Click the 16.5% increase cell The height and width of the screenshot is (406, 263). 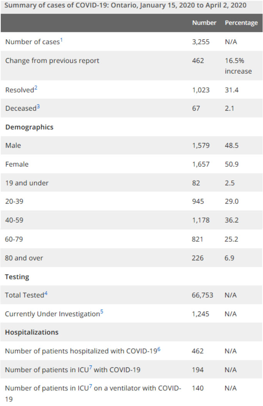click(238, 66)
